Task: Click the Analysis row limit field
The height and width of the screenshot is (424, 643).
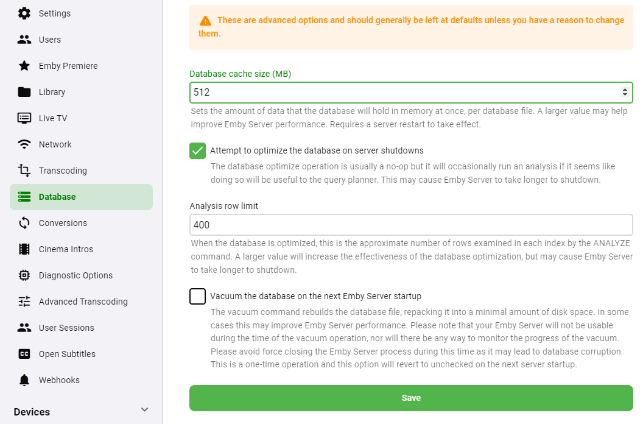Action: point(411,225)
